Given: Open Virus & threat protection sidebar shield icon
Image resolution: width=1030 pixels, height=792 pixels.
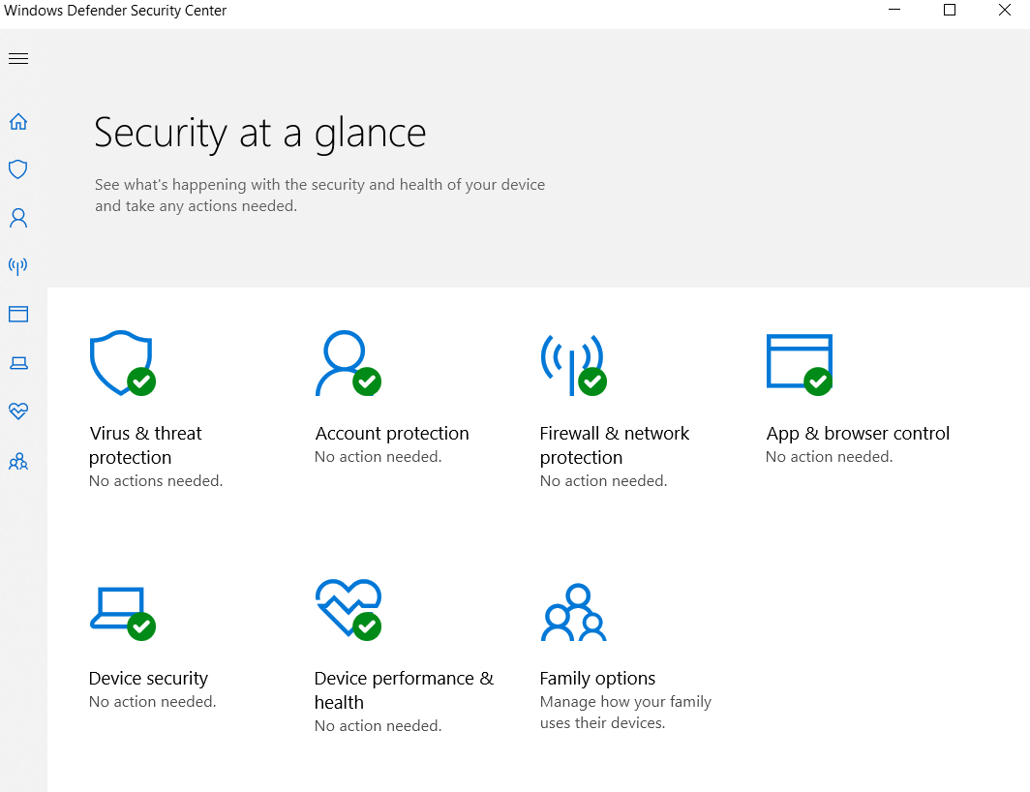Looking at the screenshot, I should 18,169.
